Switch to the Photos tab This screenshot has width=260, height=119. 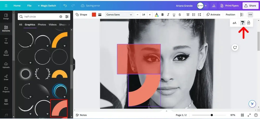tap(42, 25)
